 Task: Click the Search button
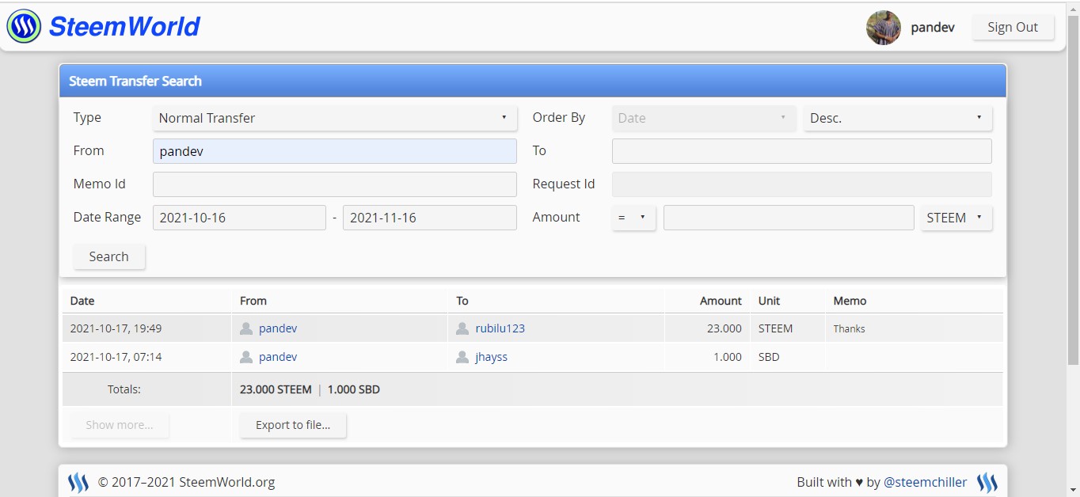pos(109,256)
